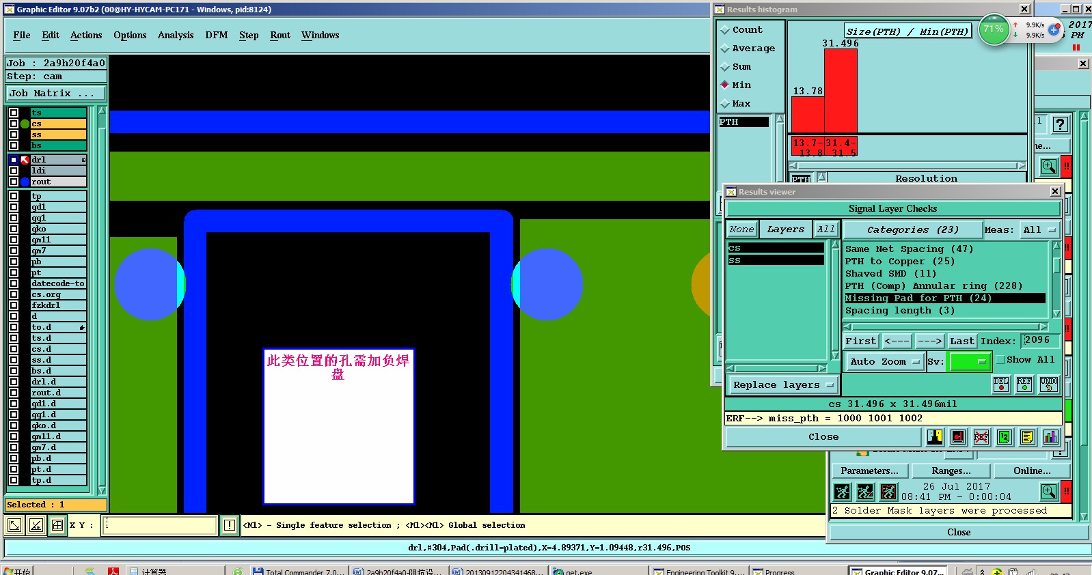Go to previous result with <--- button
1092x575 pixels.
897,341
